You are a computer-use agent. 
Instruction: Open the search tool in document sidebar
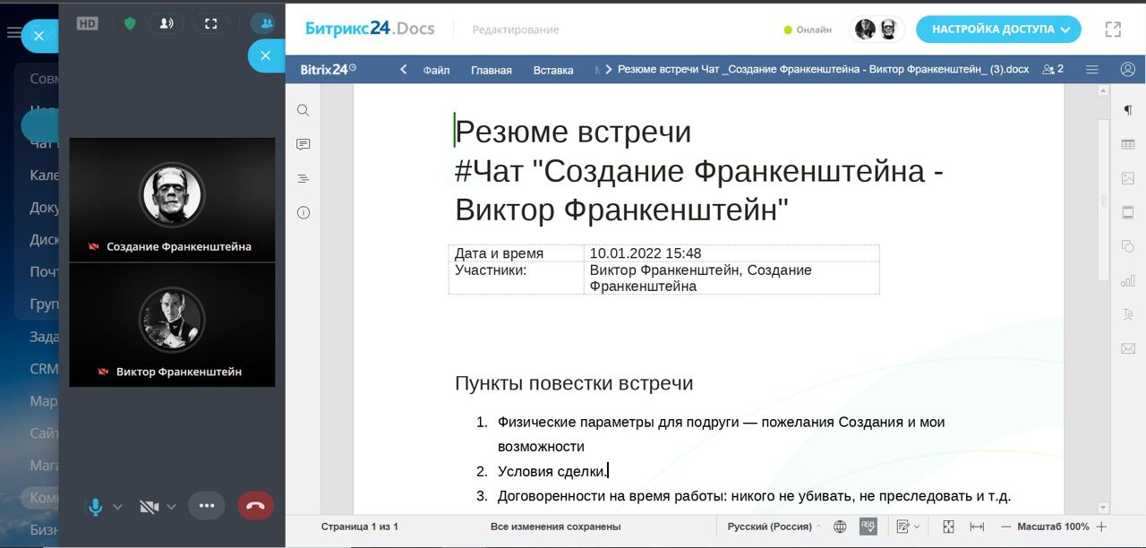coord(303,110)
